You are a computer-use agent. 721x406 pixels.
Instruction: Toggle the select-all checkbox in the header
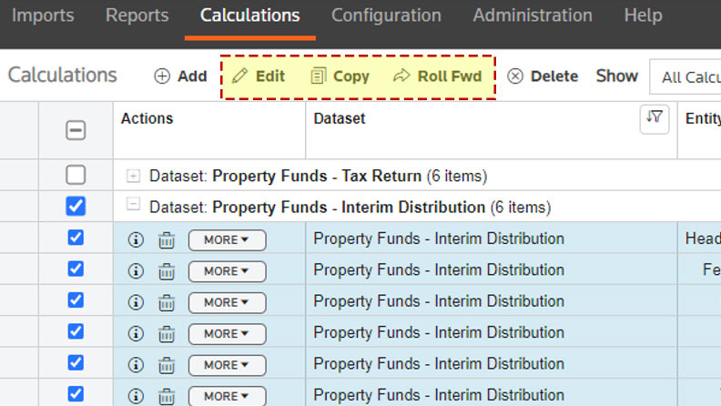coord(76,130)
